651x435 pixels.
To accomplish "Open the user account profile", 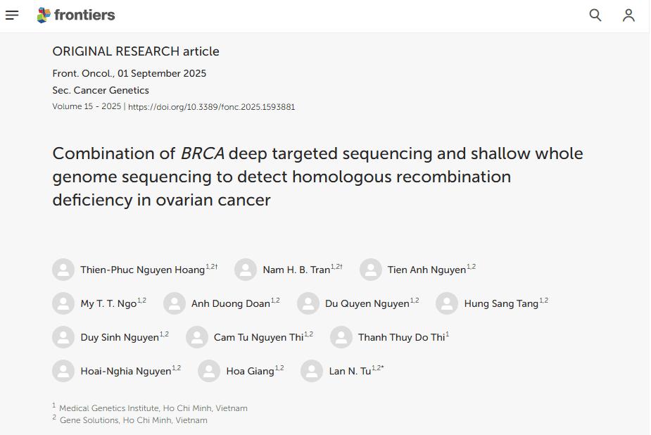I will pyautogui.click(x=628, y=15).
